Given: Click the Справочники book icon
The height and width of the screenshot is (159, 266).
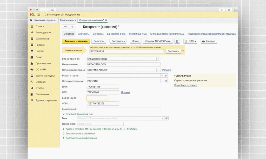Looking at the screenshot, I should [32, 94].
